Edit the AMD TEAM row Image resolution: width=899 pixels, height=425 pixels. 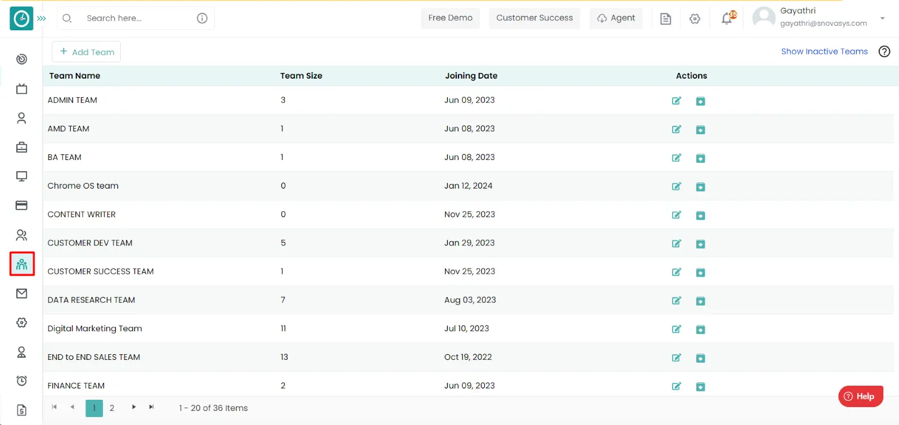(x=676, y=129)
